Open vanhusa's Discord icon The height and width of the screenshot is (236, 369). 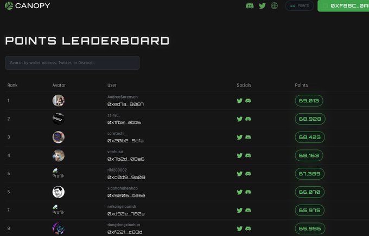[248, 155]
